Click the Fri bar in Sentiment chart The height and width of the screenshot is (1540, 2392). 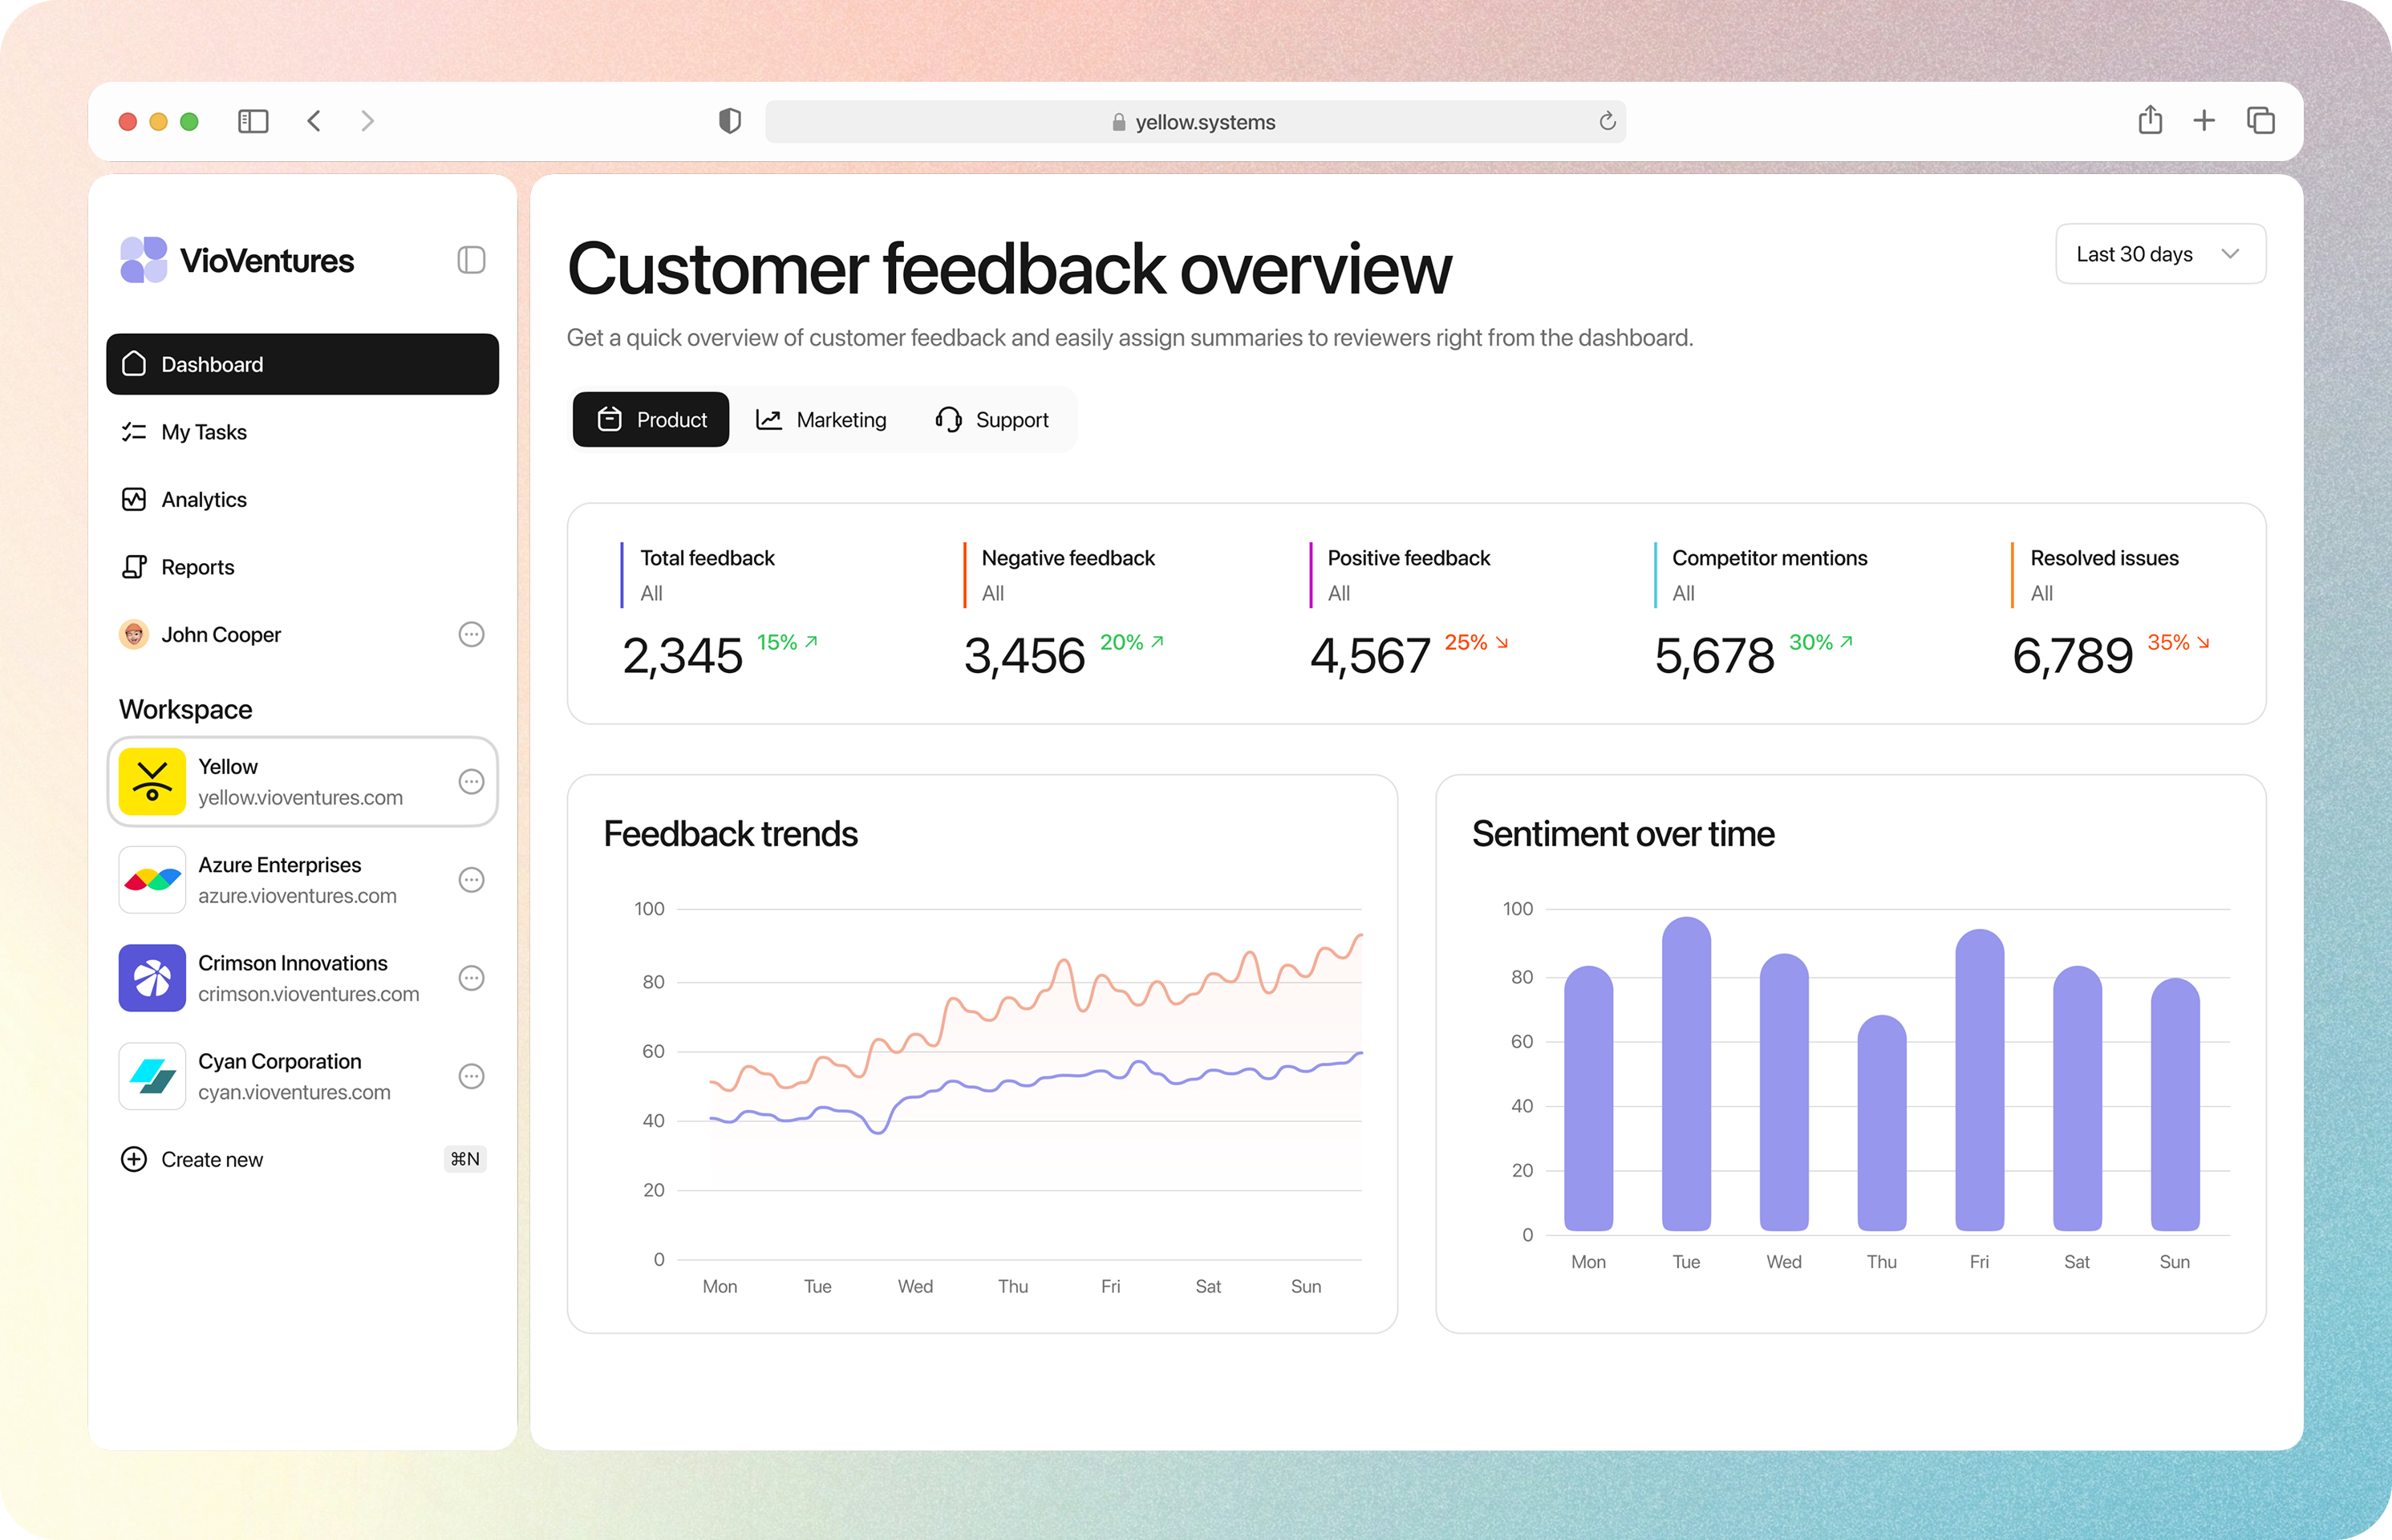[x=1979, y=1080]
